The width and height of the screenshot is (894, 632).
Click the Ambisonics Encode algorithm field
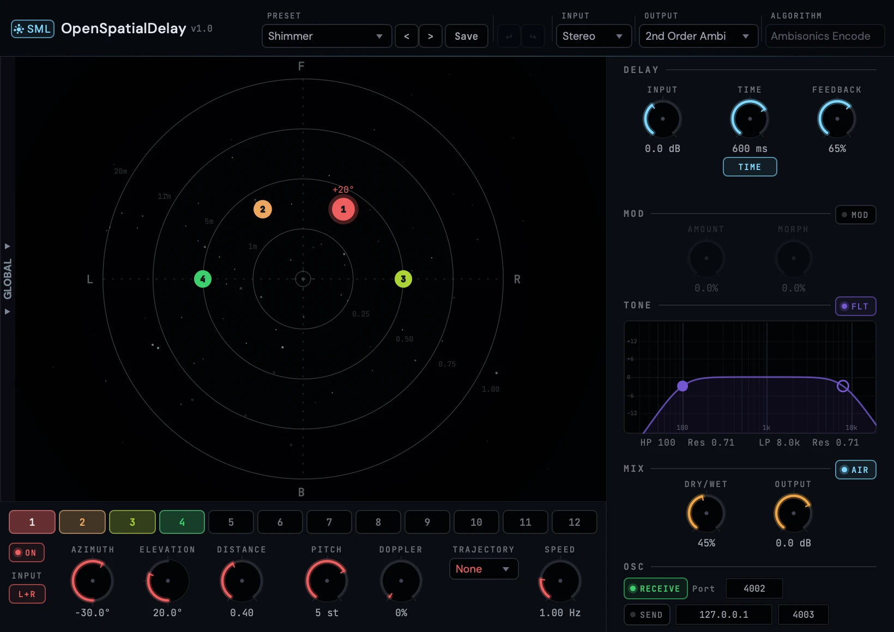pos(825,36)
